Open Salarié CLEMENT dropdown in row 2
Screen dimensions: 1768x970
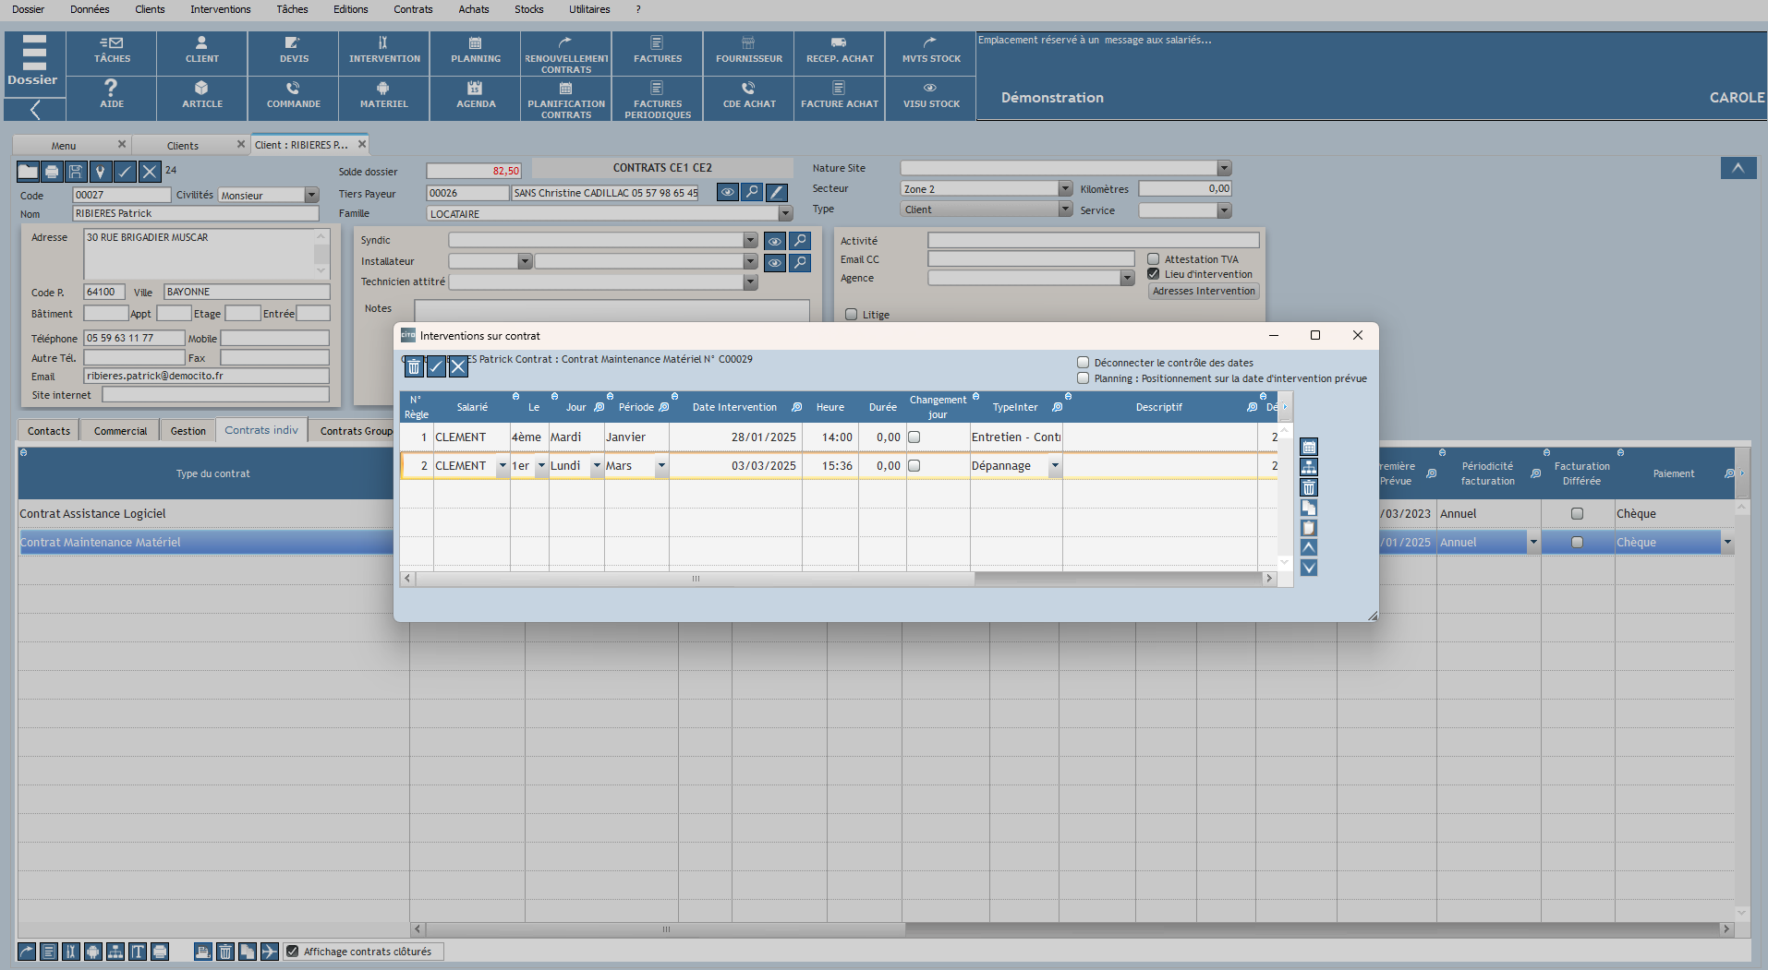point(503,466)
